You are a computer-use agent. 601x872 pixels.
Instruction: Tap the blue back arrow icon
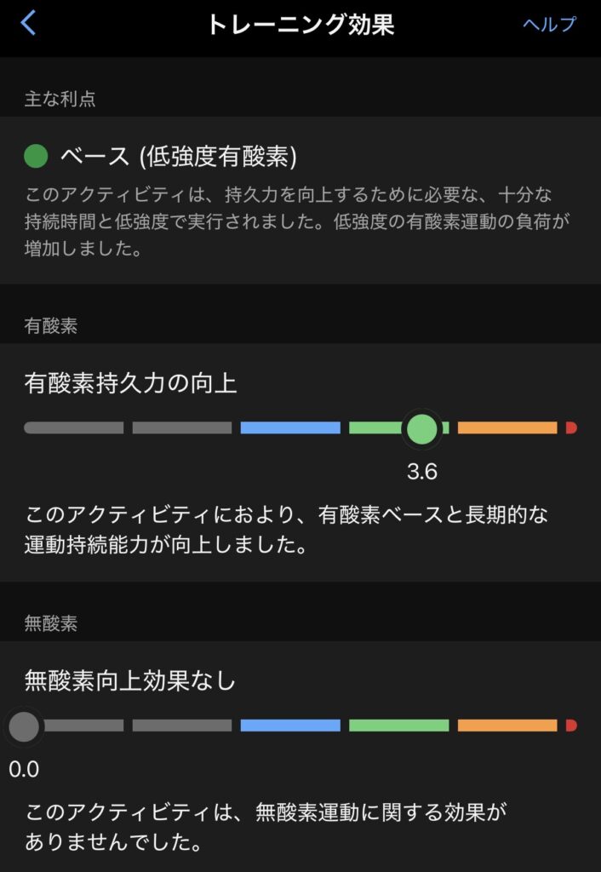(x=28, y=23)
